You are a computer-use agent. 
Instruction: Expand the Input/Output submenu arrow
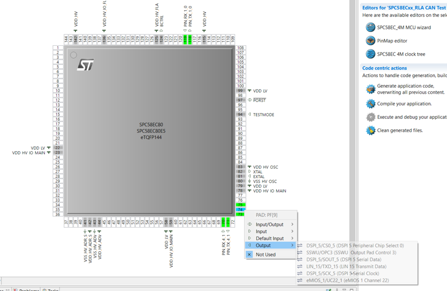(292, 224)
